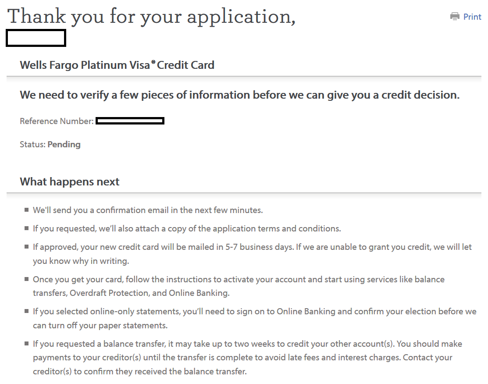Select the Wells Fargo Platinum Visa heading
Screen dimensions: 488x384
[117, 65]
